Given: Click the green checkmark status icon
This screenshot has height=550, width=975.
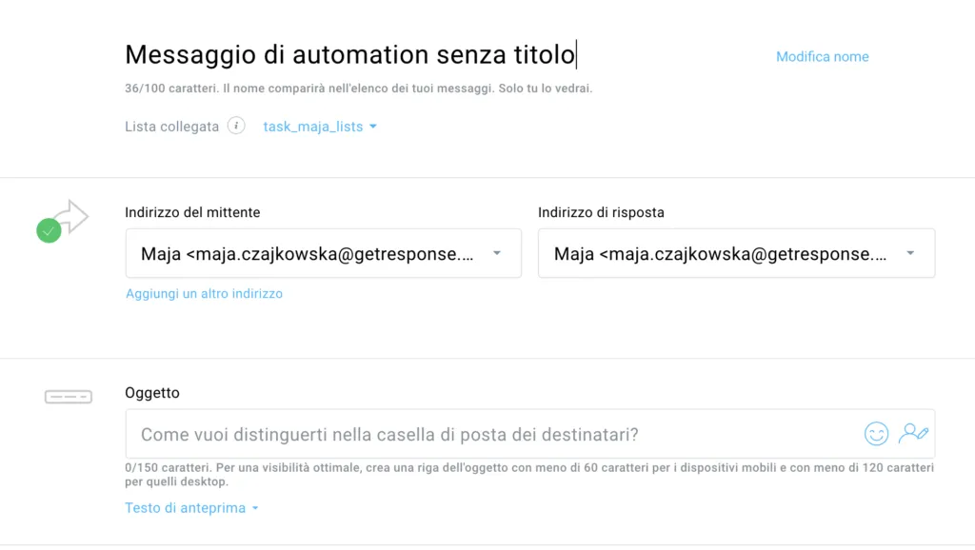Looking at the screenshot, I should click(49, 230).
